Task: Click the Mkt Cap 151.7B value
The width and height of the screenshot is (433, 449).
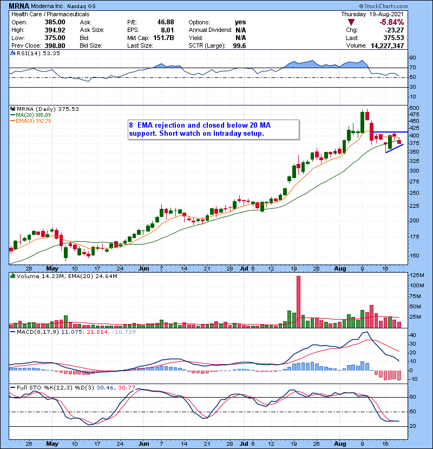Action: point(163,38)
